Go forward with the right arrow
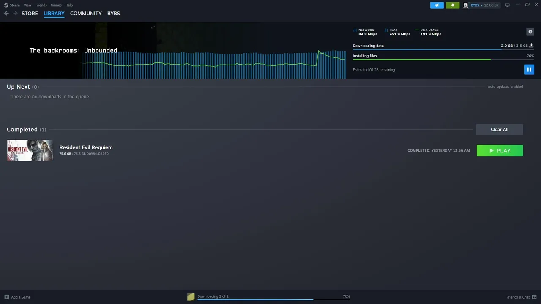 click(15, 14)
